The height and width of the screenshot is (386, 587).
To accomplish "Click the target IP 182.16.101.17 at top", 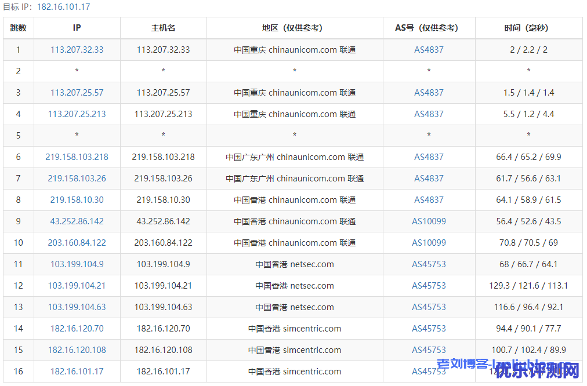I will click(x=63, y=7).
